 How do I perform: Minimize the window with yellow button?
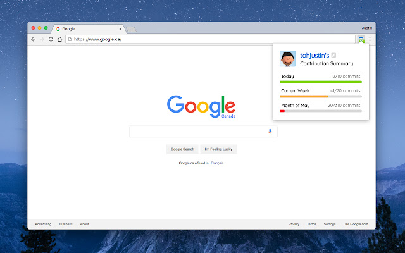[x=39, y=28]
